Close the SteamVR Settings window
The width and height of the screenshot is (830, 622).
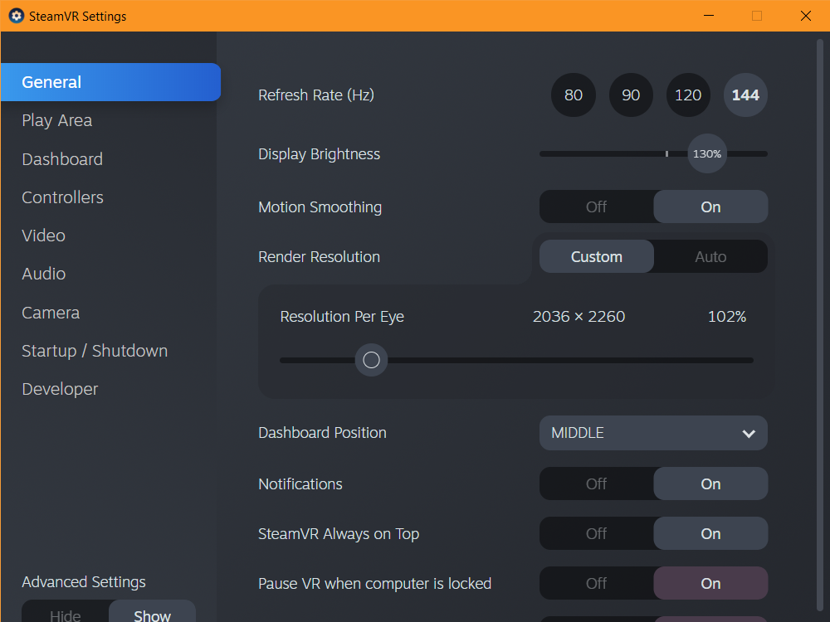pos(805,16)
